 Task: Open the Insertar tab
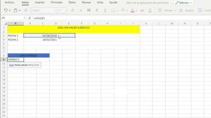(x=40, y=2)
